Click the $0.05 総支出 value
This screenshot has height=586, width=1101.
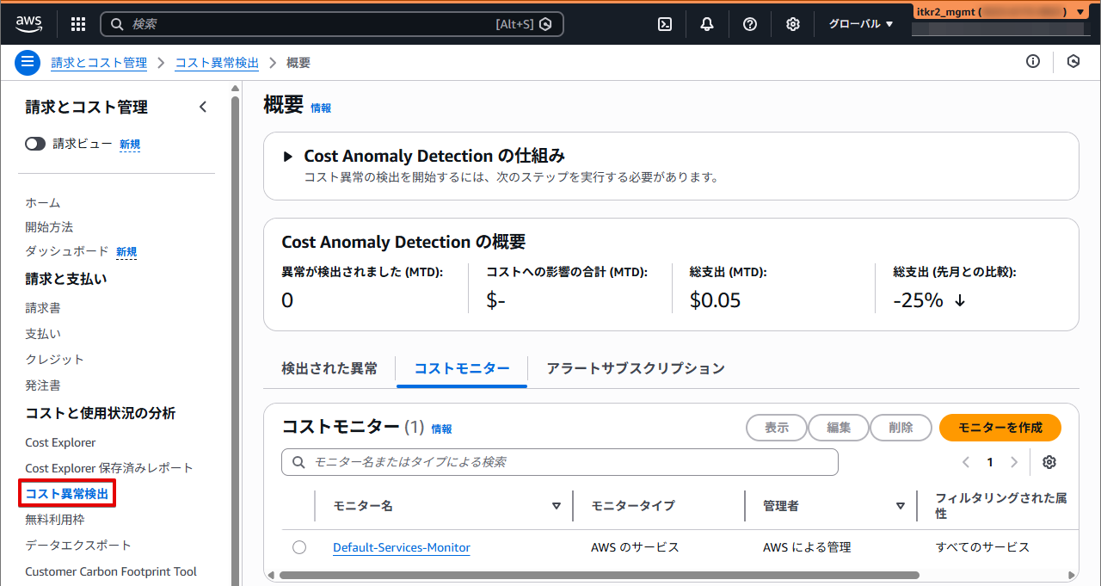(x=716, y=300)
